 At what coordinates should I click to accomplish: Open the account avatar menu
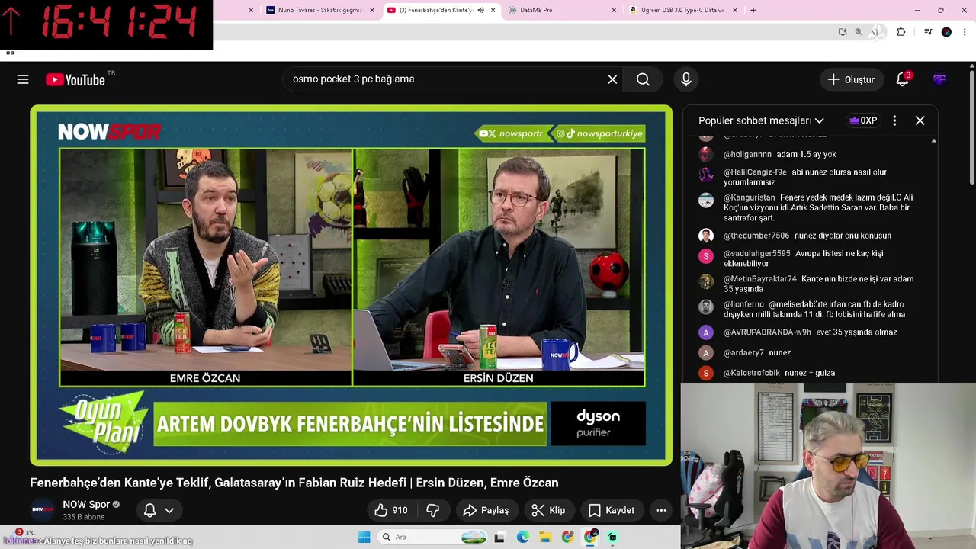coord(939,79)
